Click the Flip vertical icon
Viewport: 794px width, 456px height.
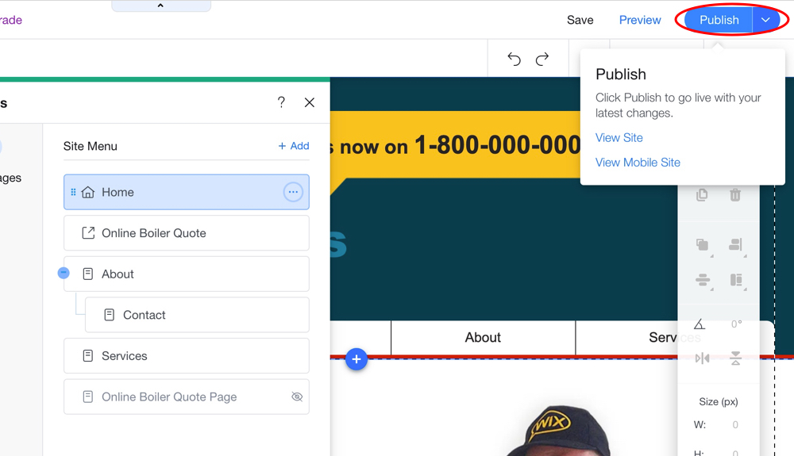[x=736, y=358]
